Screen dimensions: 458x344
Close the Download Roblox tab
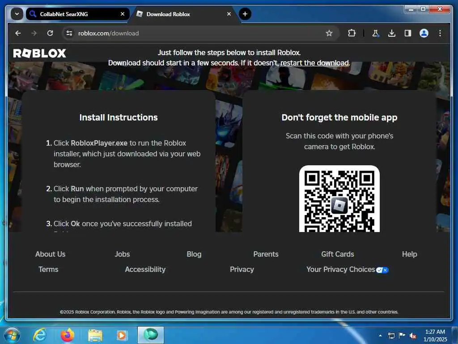229,14
